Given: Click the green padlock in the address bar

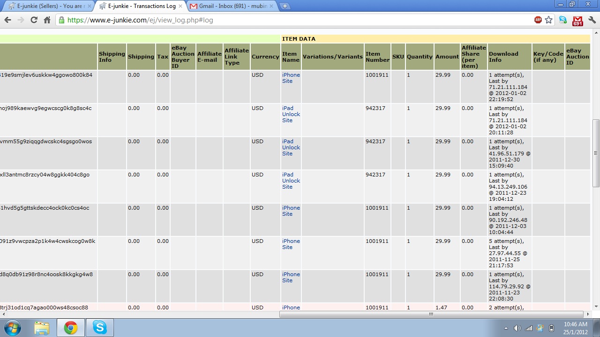Looking at the screenshot, I should tap(62, 20).
